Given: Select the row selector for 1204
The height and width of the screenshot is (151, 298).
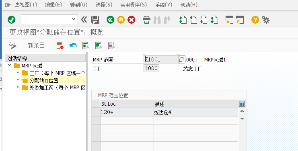Looking at the screenshot, I should click(96, 112).
